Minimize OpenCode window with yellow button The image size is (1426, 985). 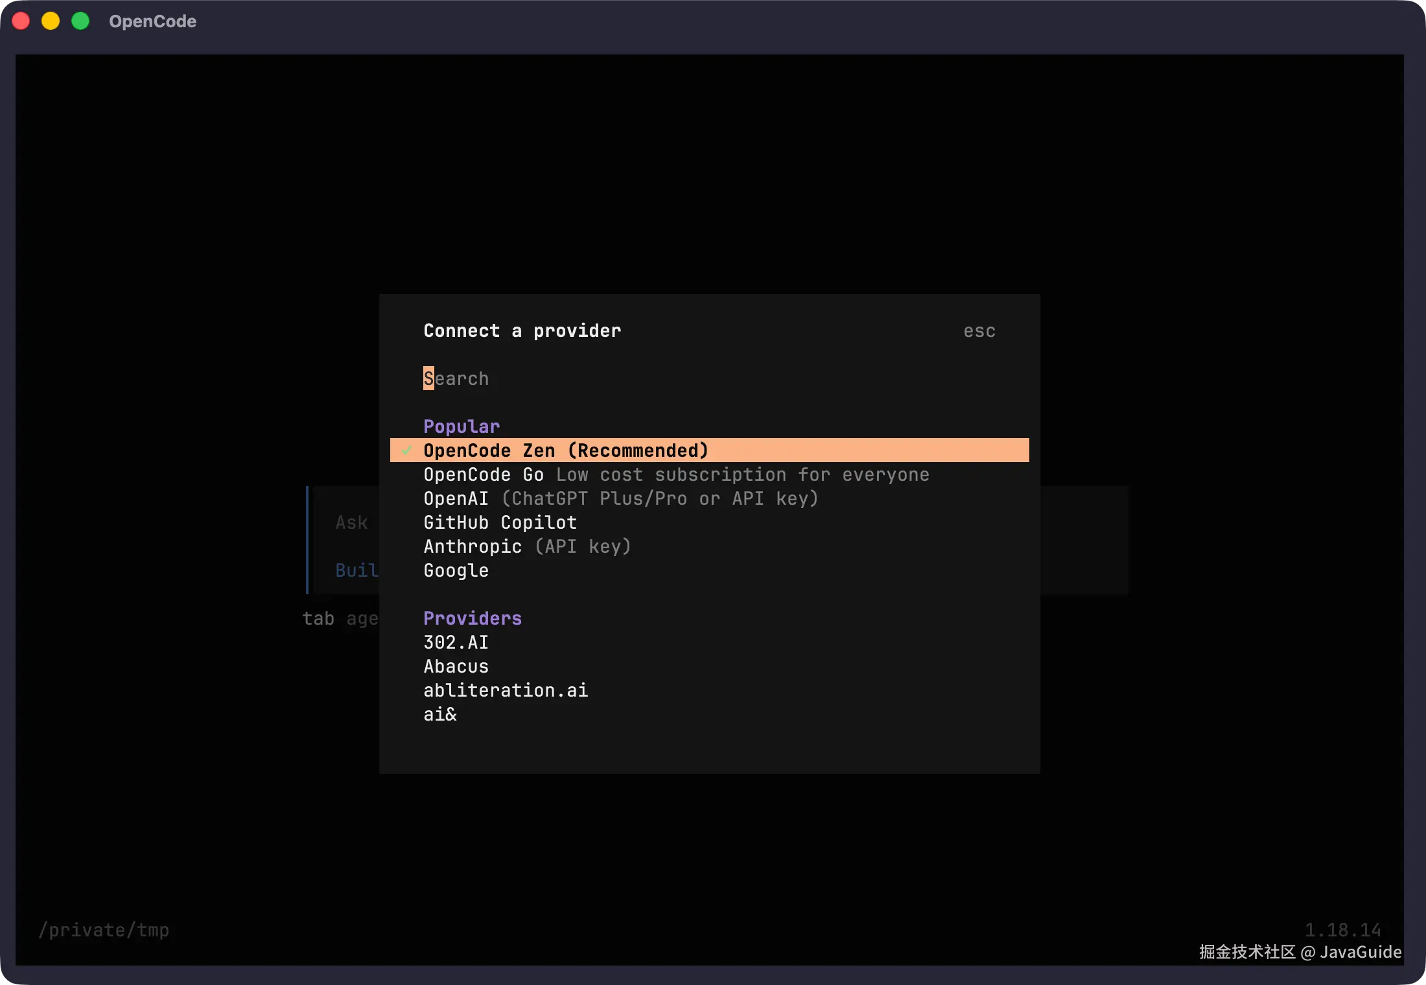tap(51, 21)
